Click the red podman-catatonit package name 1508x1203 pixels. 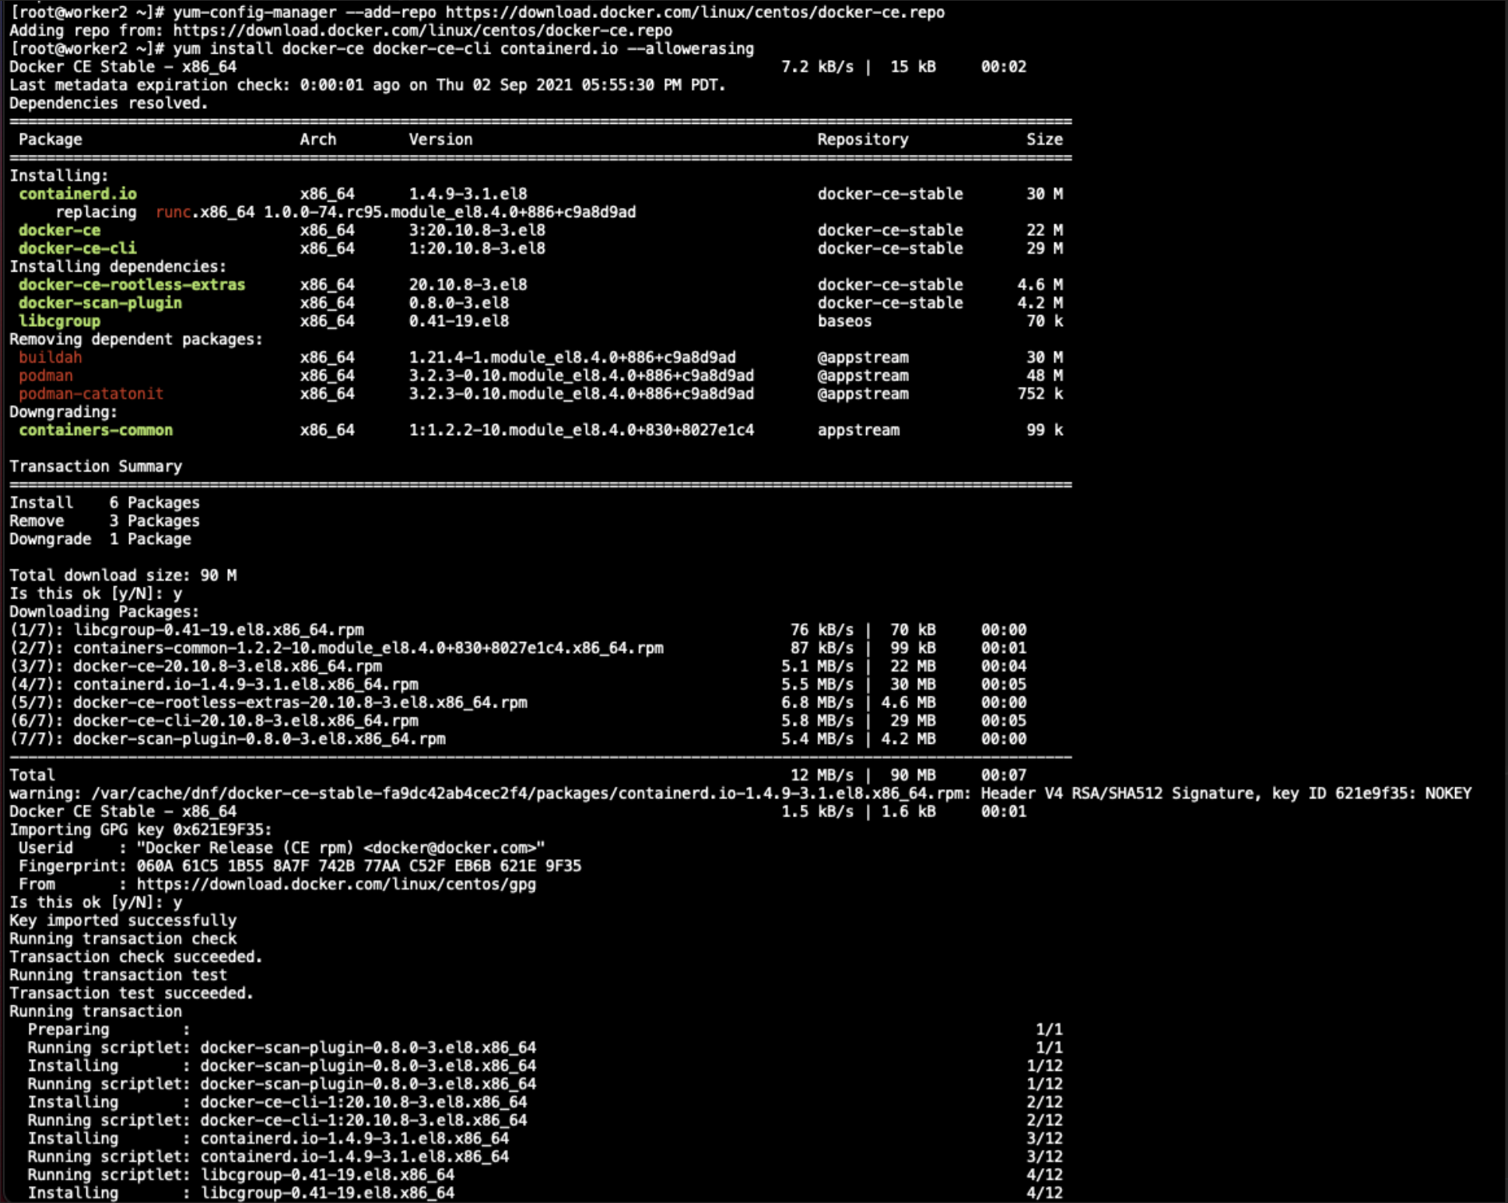pos(91,394)
